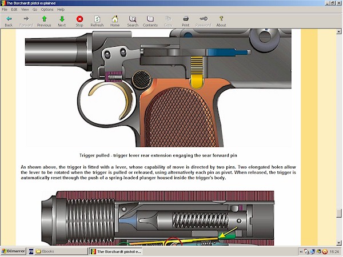The width and height of the screenshot is (343, 257).
Task: Click the greyed Copy toolbar button
Action: (168, 22)
